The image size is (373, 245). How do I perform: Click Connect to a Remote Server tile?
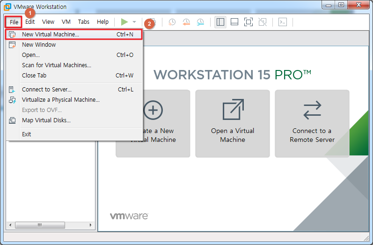pyautogui.click(x=312, y=124)
